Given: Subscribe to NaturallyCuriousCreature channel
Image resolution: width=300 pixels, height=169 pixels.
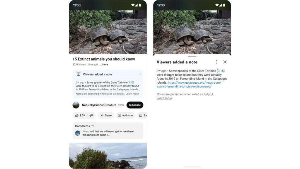Looking at the screenshot, I should point(135,105).
